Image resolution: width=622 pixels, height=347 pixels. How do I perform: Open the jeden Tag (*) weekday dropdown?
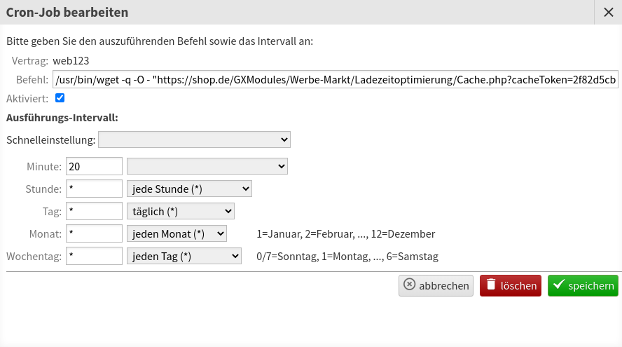184,257
